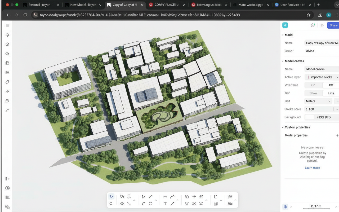Turn Wireframe On
The image size is (339, 212).
coord(313,85)
